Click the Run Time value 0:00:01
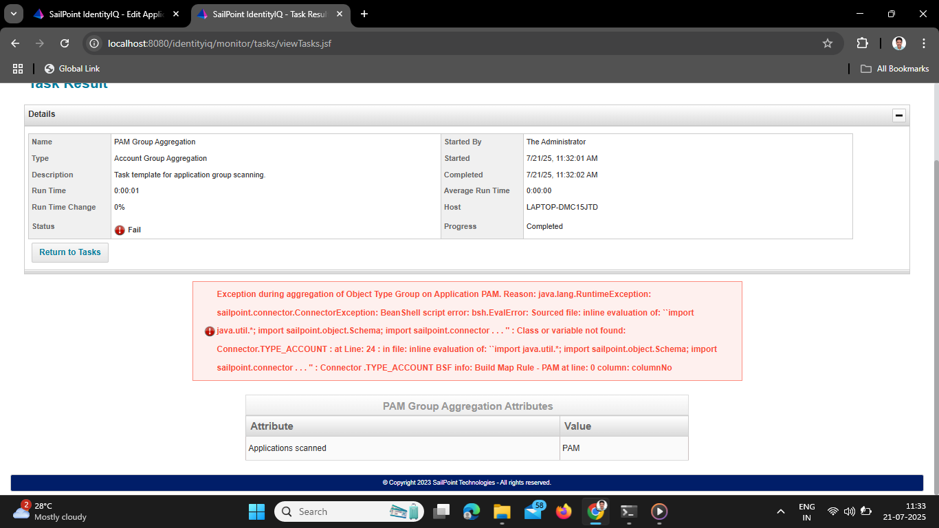Screen dimensions: 939x528 [x=126, y=190]
